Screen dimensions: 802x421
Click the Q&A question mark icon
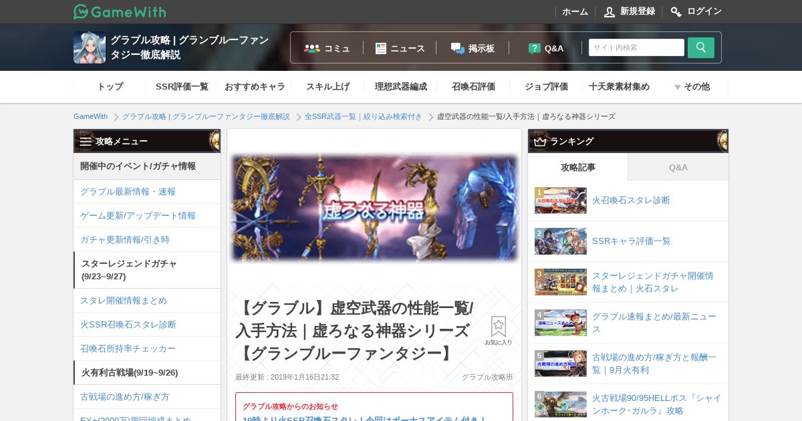[x=535, y=48]
